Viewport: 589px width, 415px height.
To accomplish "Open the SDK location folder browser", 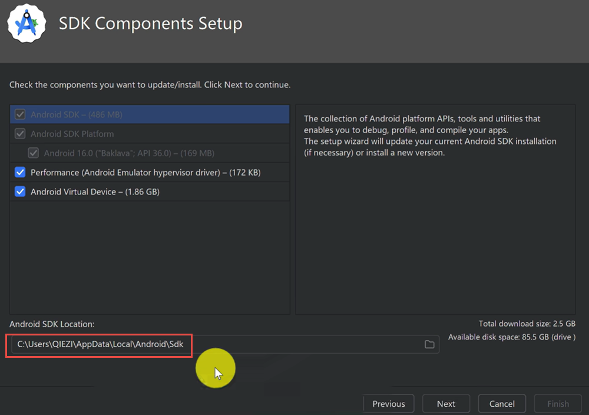I will point(429,344).
